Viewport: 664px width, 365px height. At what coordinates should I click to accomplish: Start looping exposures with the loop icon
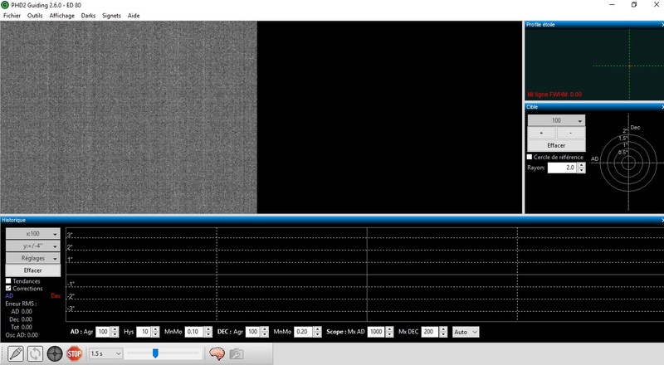(35, 353)
